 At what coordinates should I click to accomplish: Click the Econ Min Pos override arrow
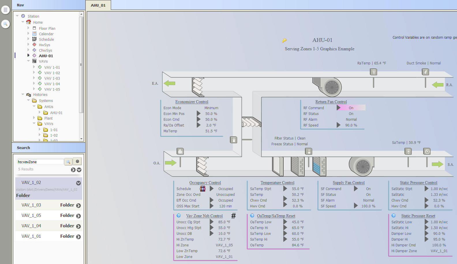coord(198,114)
